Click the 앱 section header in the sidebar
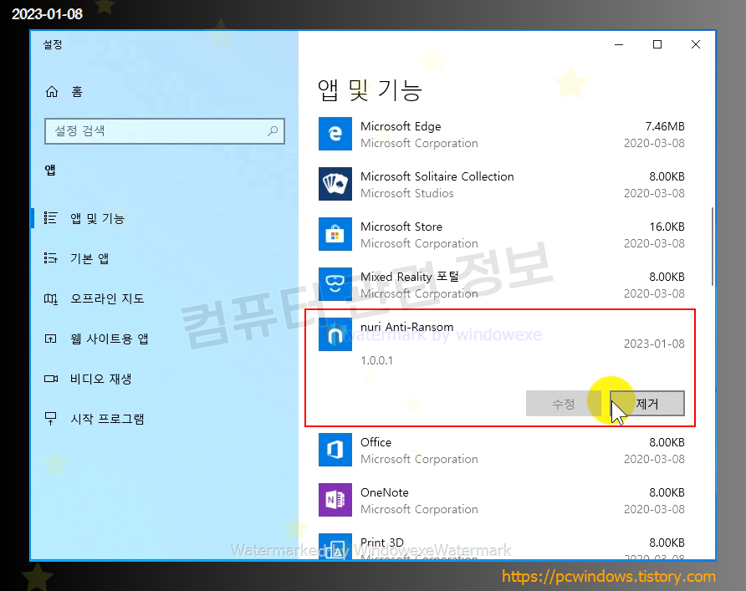Viewport: 746px width, 591px height. click(50, 171)
